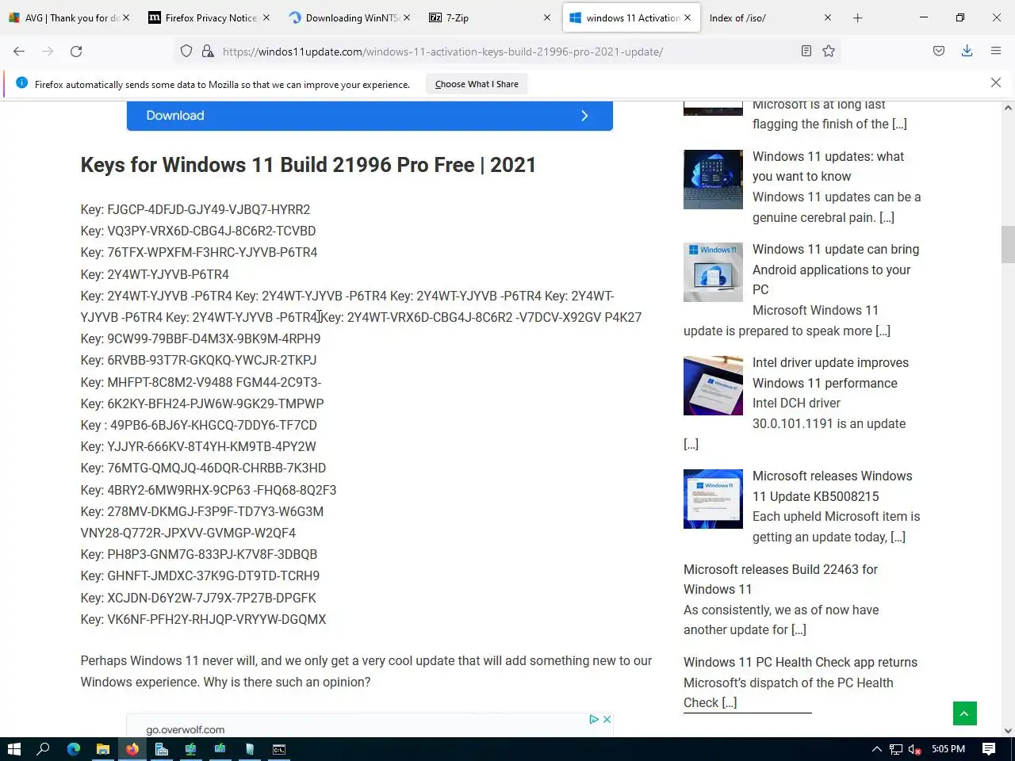Open the taskbar clock showing 5:05 PM
This screenshot has height=761, width=1015.
[x=948, y=749]
